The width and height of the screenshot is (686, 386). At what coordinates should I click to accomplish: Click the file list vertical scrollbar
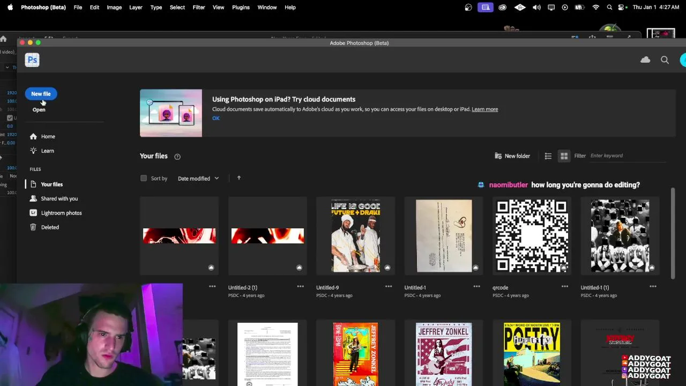673,233
